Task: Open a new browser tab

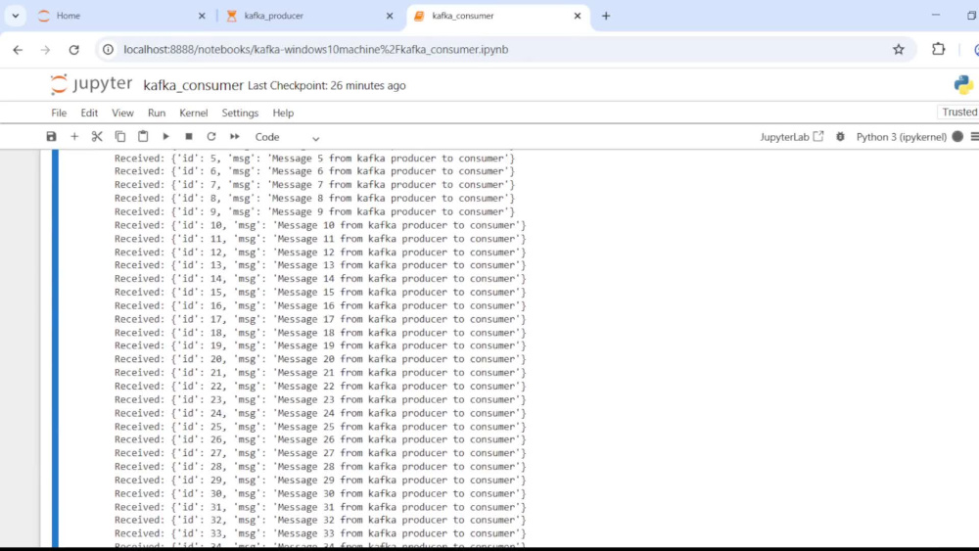Action: (606, 16)
